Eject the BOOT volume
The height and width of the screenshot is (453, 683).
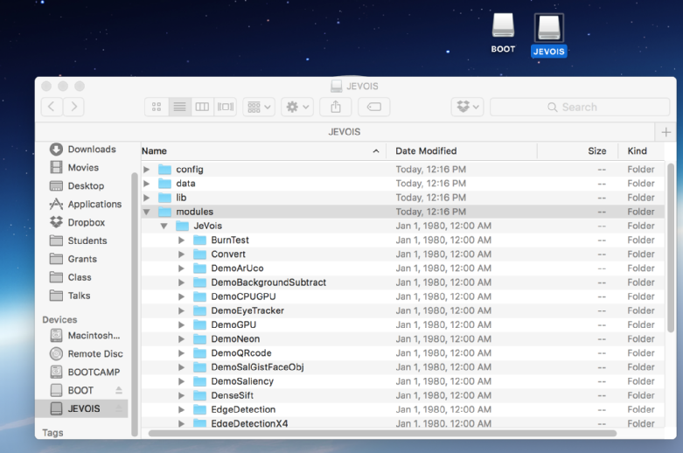pyautogui.click(x=118, y=390)
